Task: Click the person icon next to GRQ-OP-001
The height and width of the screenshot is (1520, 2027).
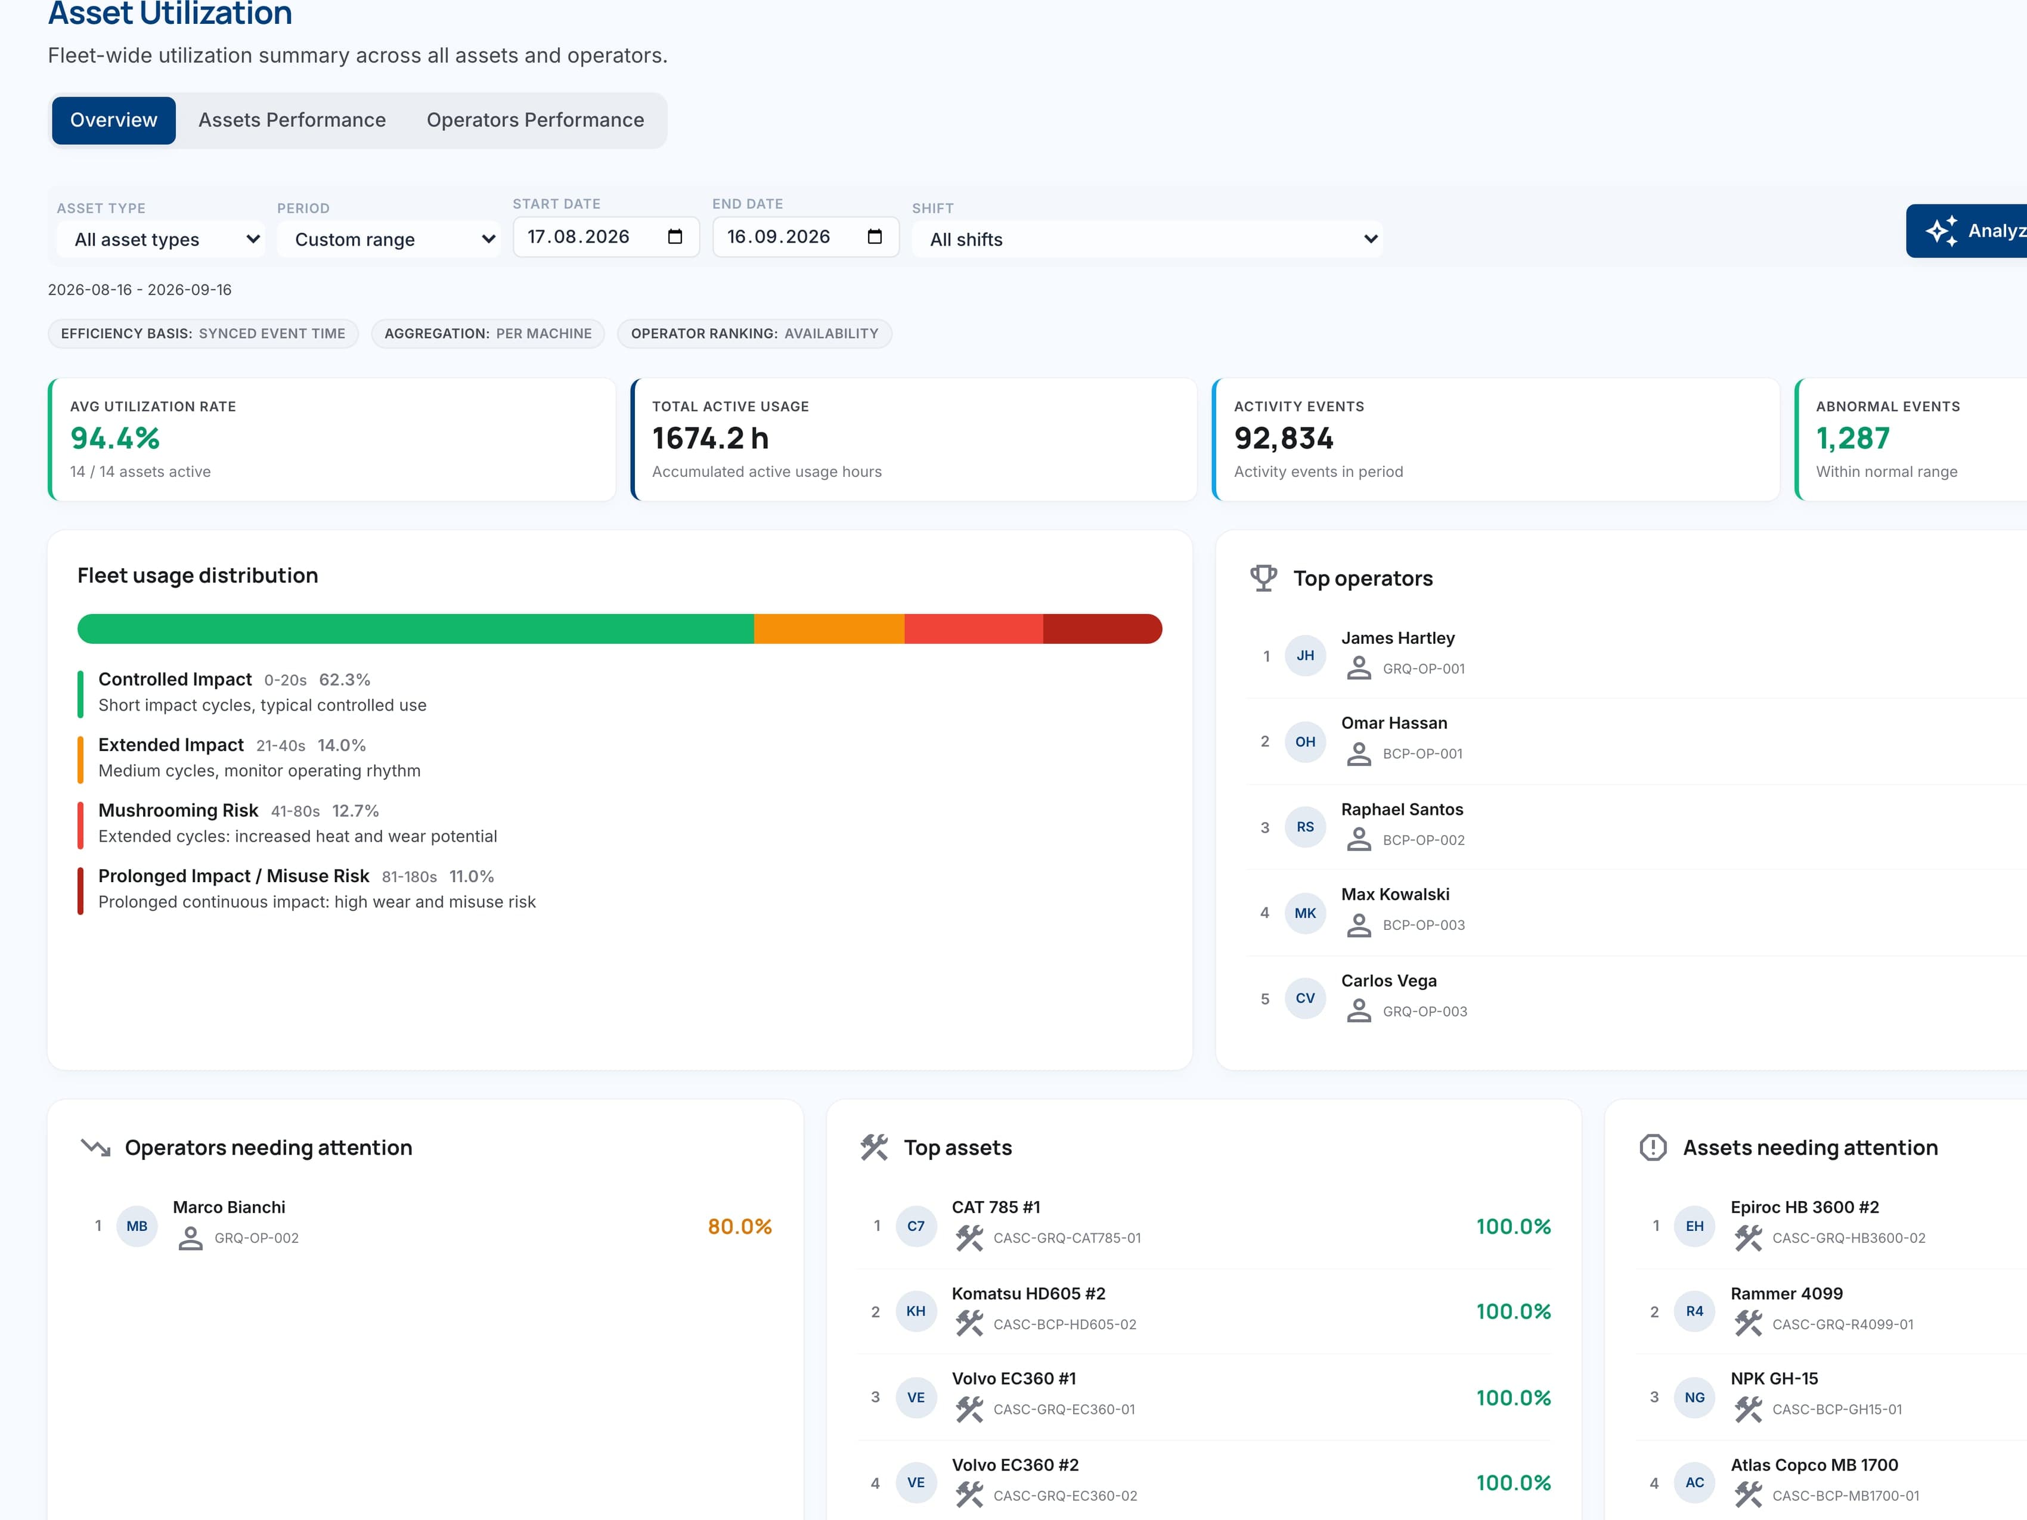Action: tap(1359, 669)
